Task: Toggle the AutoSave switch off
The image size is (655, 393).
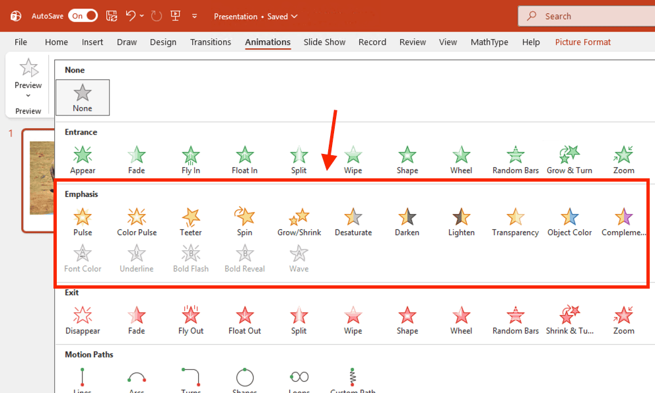Action: click(83, 16)
